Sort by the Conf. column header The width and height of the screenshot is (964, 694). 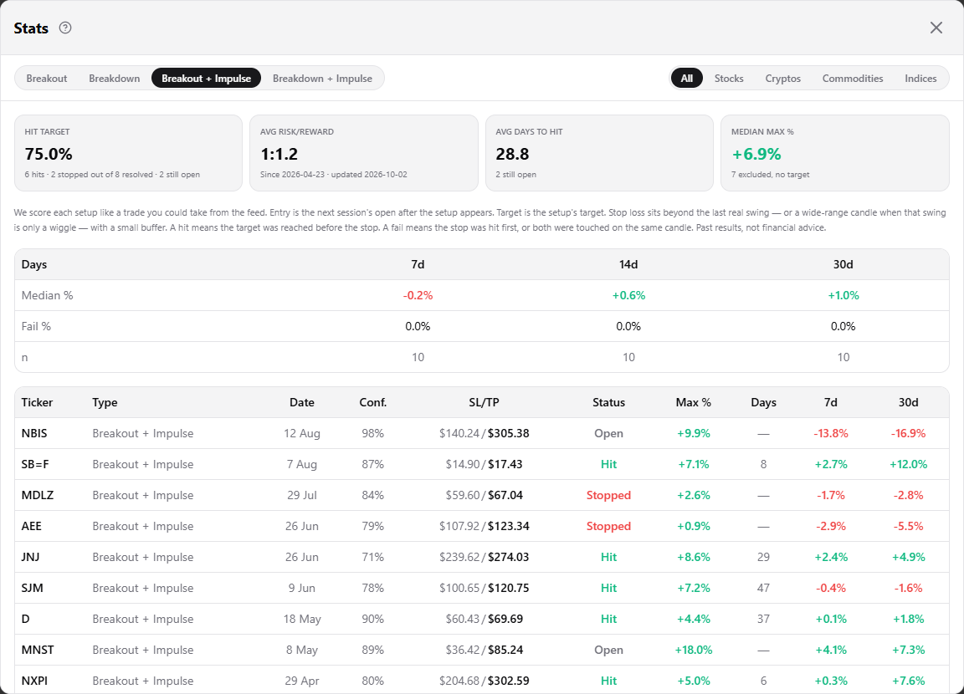point(372,402)
